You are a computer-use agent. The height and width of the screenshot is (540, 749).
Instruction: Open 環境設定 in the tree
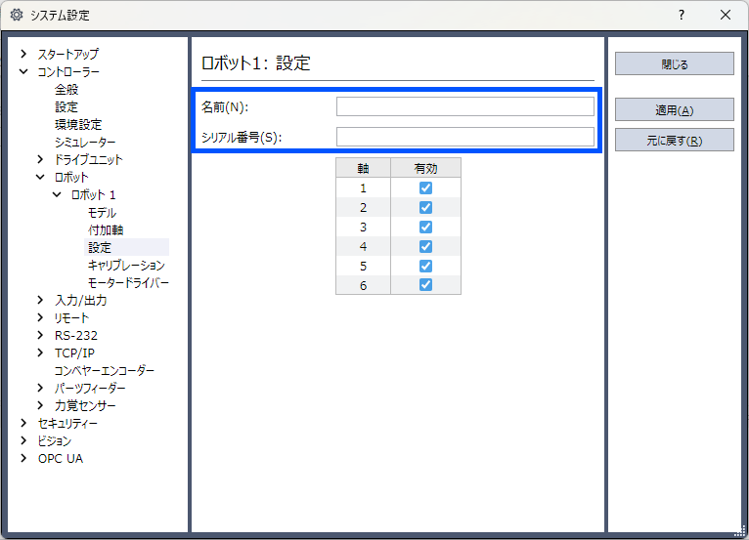pyautogui.click(x=78, y=125)
